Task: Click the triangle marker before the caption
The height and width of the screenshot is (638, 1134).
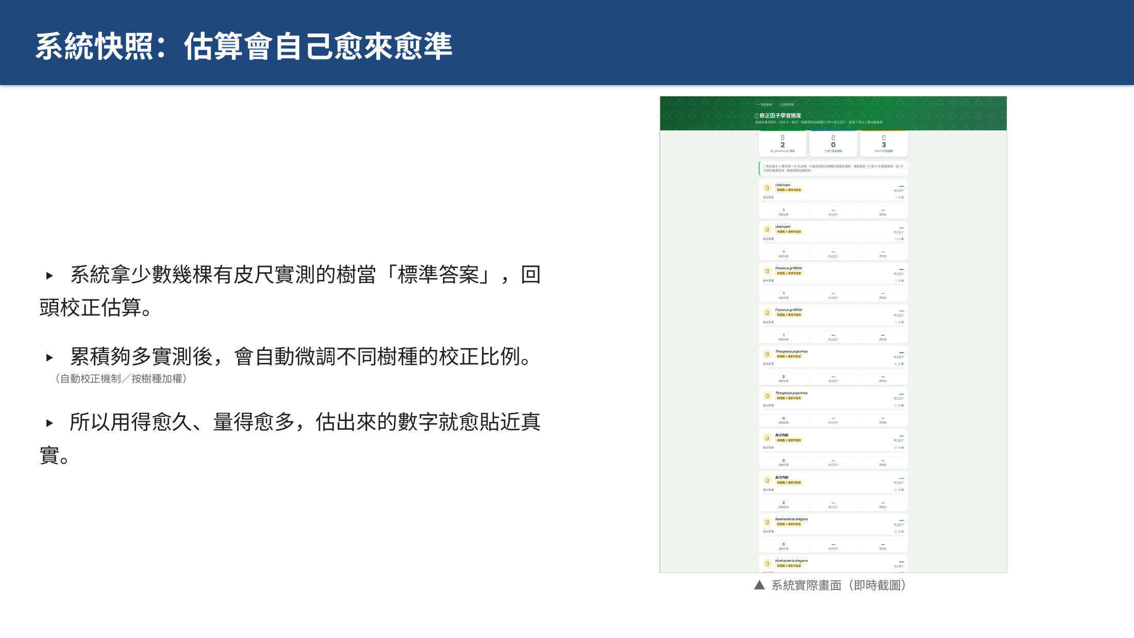Action: (x=759, y=585)
